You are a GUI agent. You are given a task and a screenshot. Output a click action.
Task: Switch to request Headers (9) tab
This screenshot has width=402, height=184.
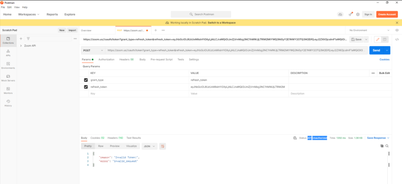127,59
